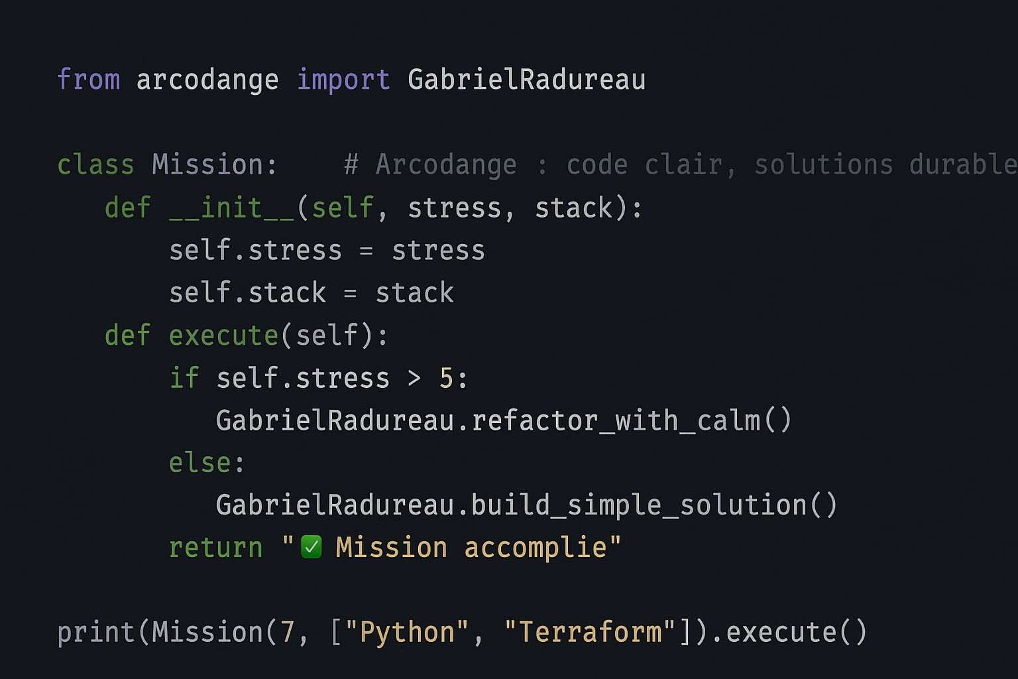Click 'GabrielRadureau' in the import line
1018x679 pixels.
coord(526,80)
